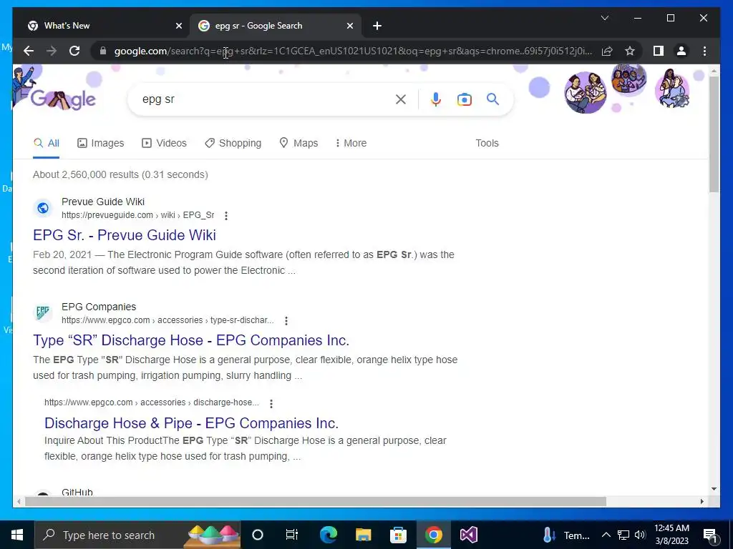This screenshot has width=733, height=549.
Task: Expand the More search categories menu
Action: [x=351, y=143]
